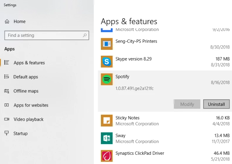
Task: Click the Apps & features list icon
Action: (x=7, y=63)
